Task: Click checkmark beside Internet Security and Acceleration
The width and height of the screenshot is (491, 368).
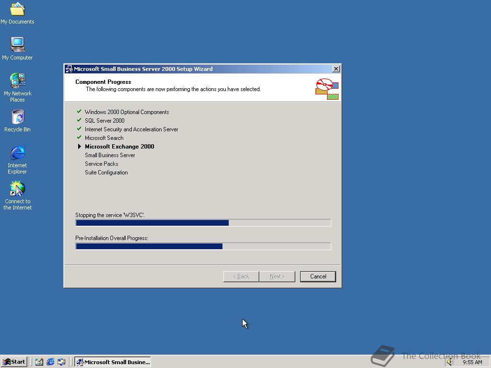Action: point(79,128)
